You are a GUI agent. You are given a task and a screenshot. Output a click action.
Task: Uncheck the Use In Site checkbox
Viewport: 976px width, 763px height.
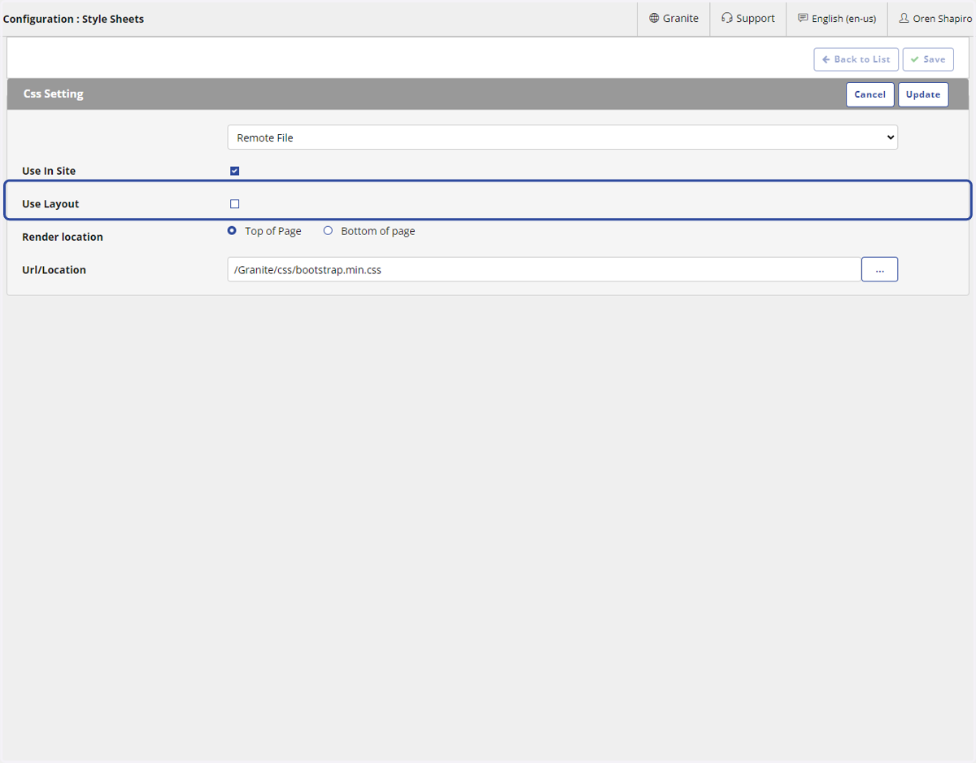click(x=235, y=171)
